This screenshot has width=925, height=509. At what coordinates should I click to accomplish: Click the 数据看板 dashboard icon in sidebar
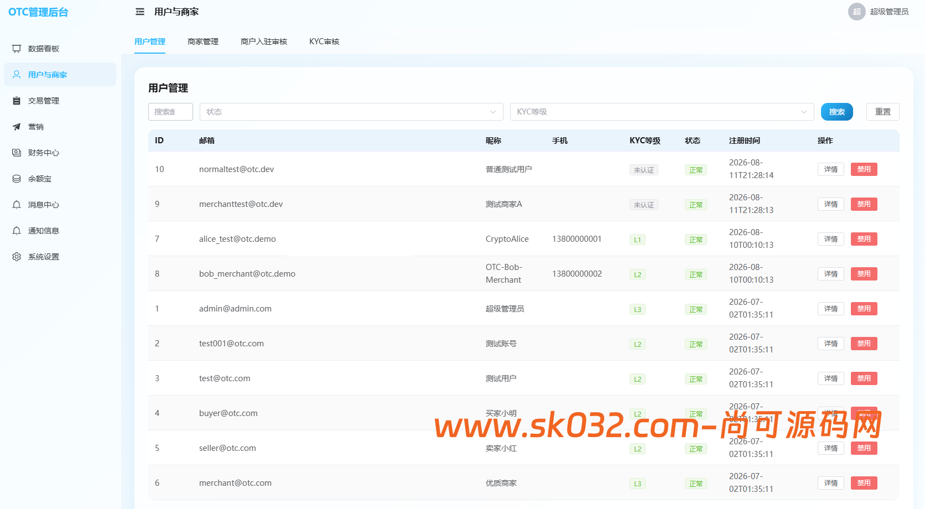point(17,49)
